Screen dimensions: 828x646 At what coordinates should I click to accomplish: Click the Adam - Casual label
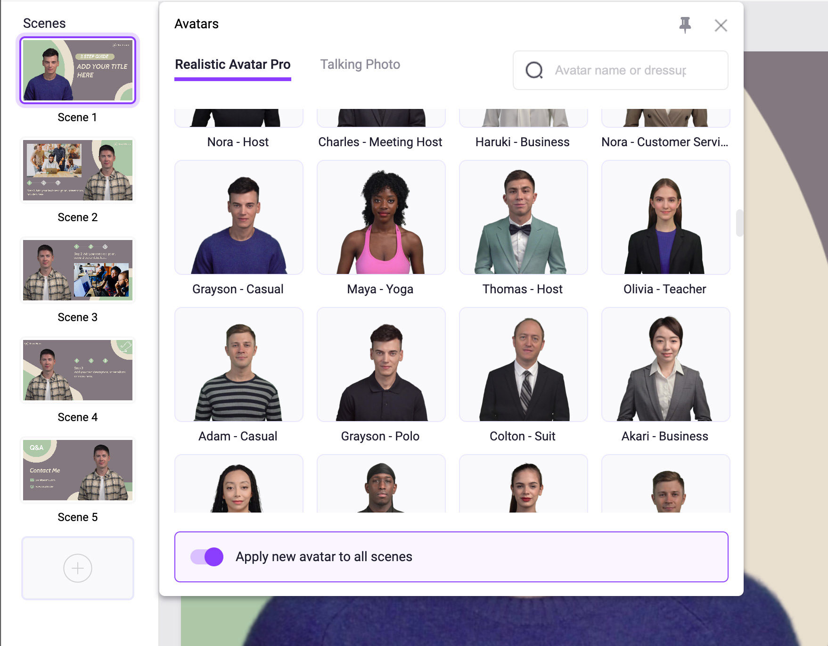[238, 436]
